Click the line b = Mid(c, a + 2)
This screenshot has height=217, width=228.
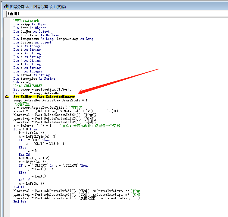point(34,158)
